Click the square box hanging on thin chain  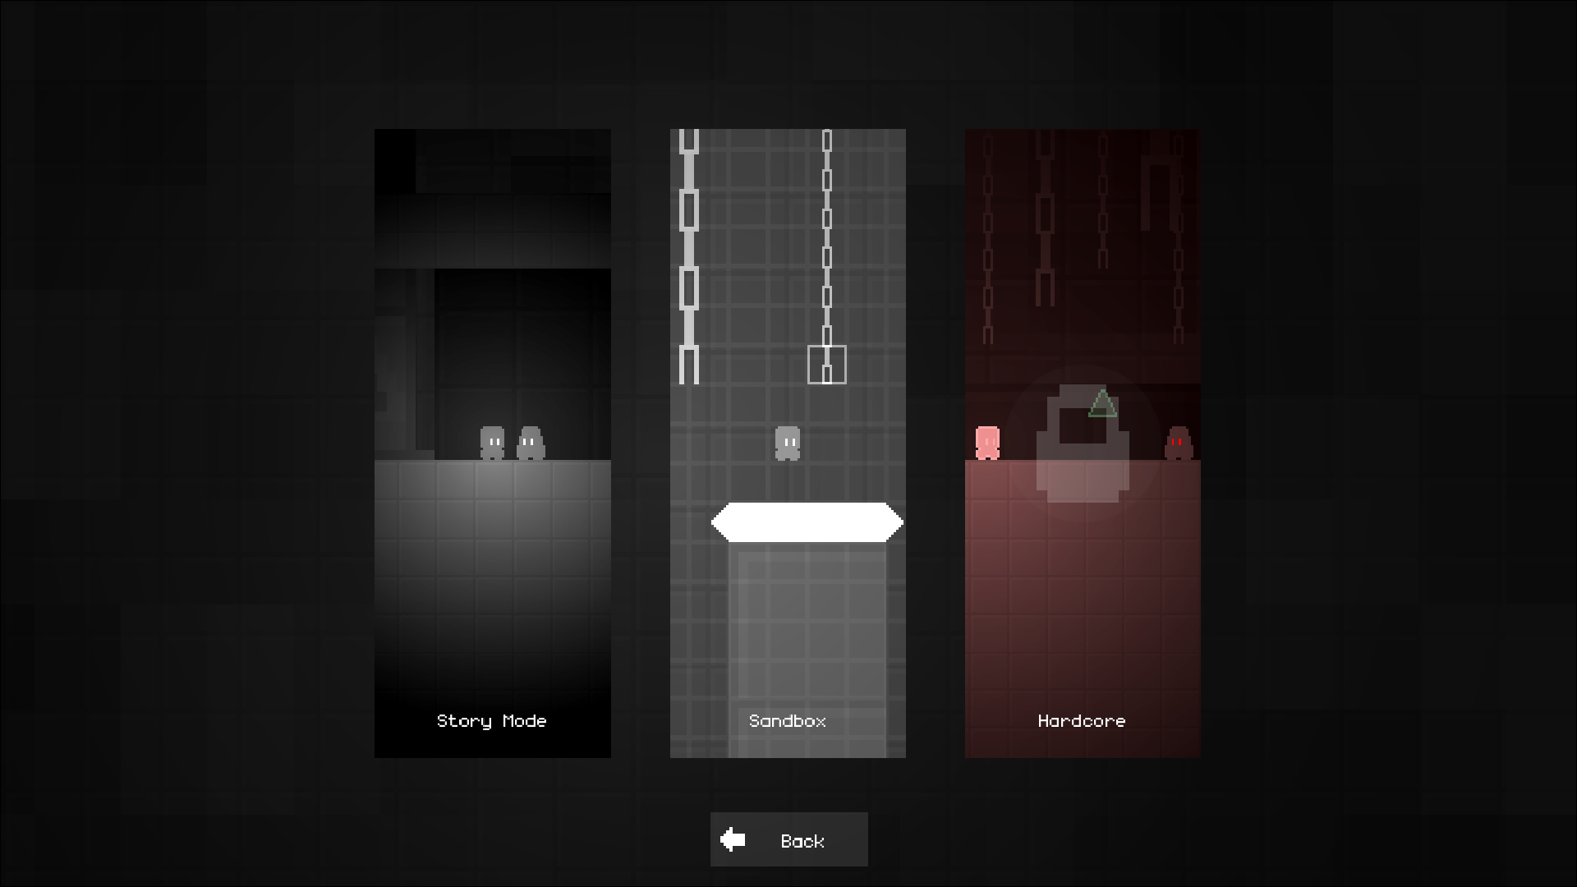pos(827,365)
